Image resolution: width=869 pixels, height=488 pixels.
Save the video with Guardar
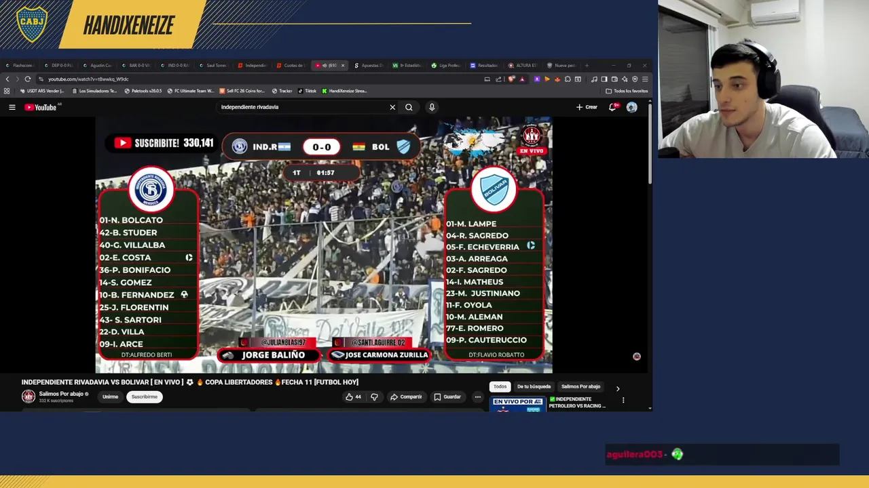(448, 397)
